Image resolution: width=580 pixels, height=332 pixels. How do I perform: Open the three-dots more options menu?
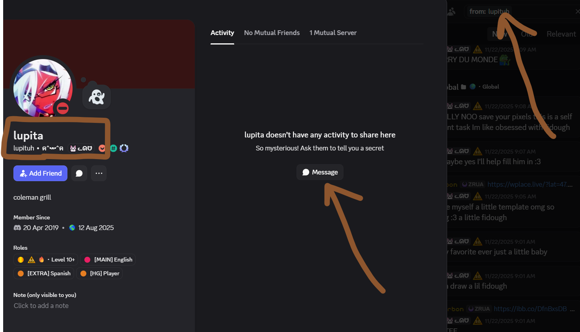99,173
